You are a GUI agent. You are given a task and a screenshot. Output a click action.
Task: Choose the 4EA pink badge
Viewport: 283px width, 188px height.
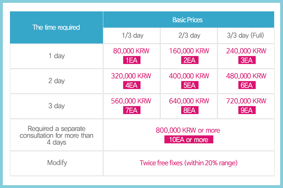click(x=131, y=85)
